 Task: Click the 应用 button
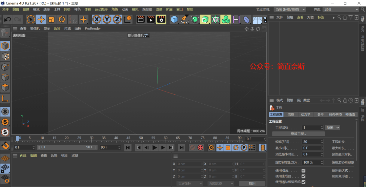(252, 184)
